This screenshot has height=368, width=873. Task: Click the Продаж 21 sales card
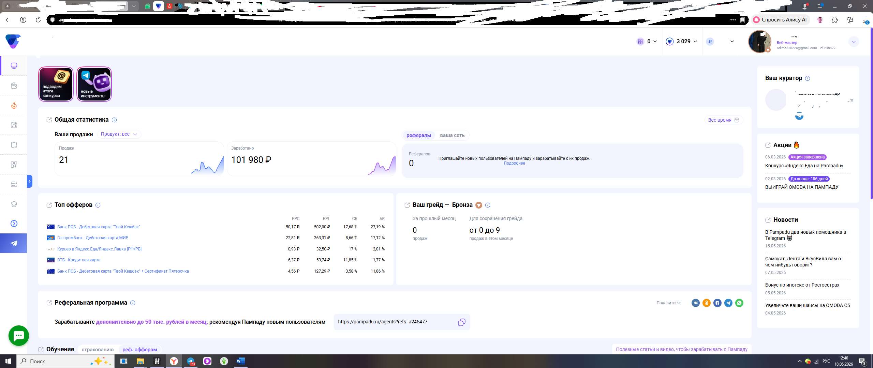[x=139, y=159]
